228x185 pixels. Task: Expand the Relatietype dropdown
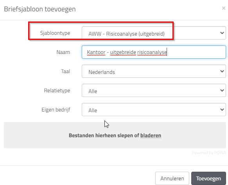tap(154, 90)
